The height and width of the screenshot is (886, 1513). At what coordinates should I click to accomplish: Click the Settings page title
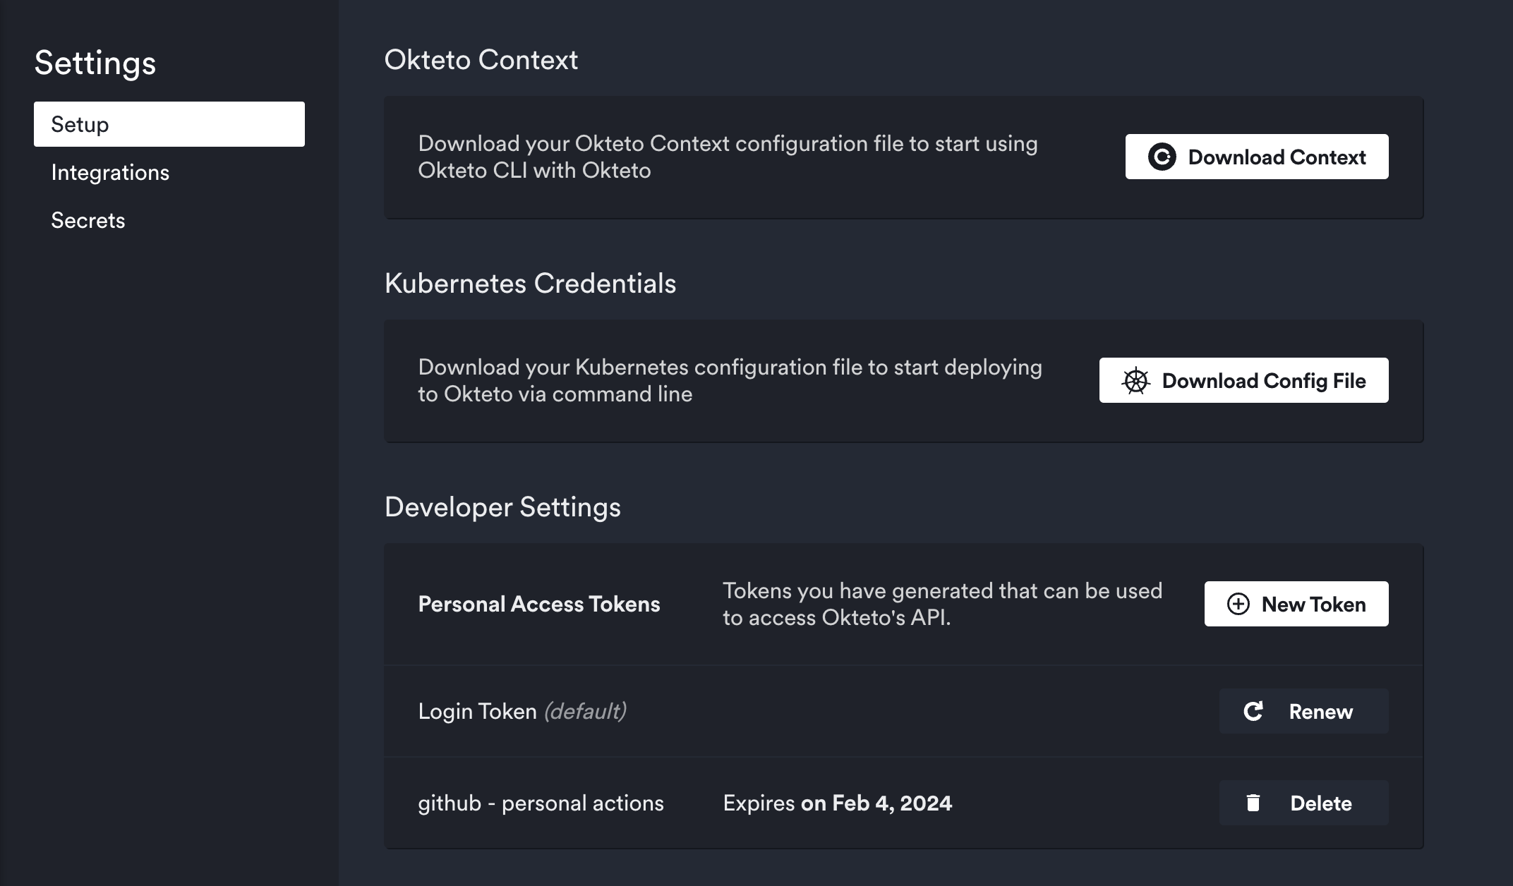[95, 63]
